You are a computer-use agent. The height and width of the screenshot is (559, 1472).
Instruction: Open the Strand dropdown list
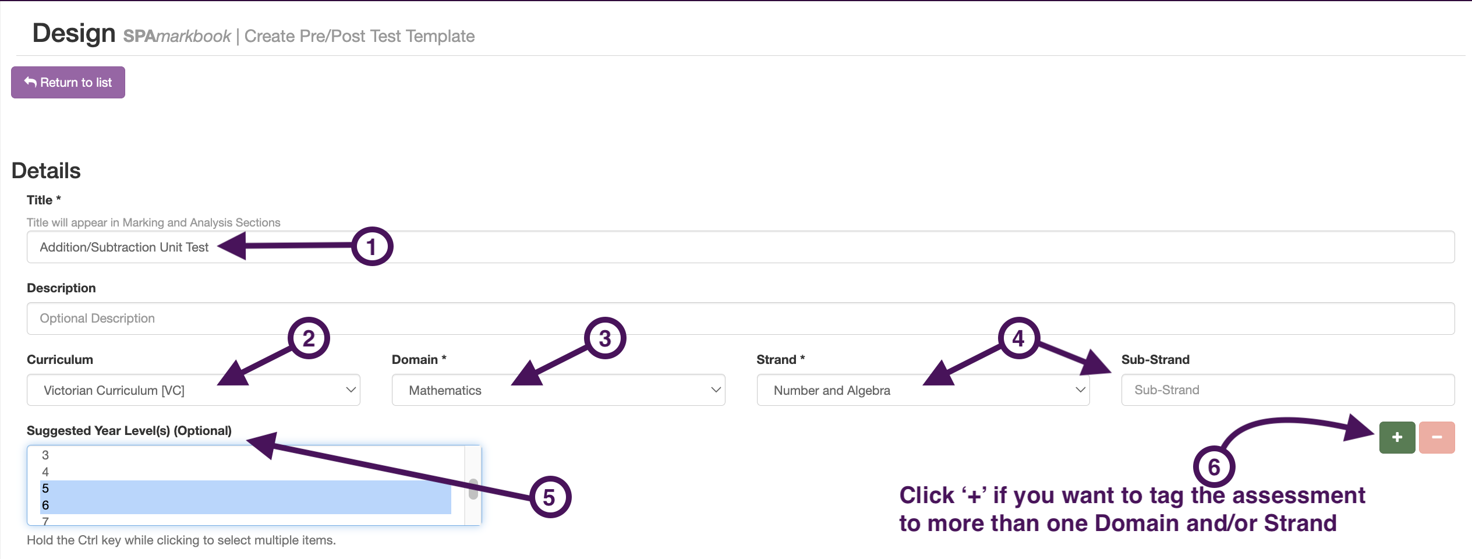coord(922,390)
